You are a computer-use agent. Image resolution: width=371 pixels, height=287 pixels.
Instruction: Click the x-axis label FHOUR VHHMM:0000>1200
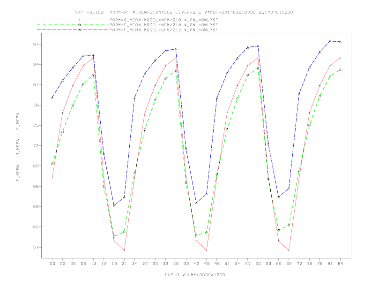coord(195,275)
